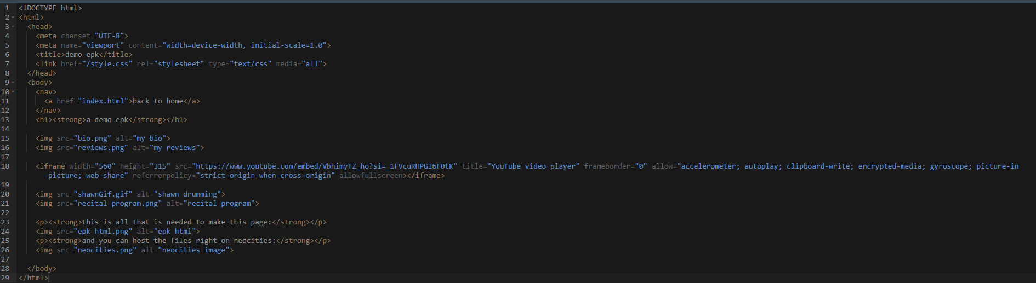Click the "back to home" anchor text
1036x283 pixels.
point(158,101)
